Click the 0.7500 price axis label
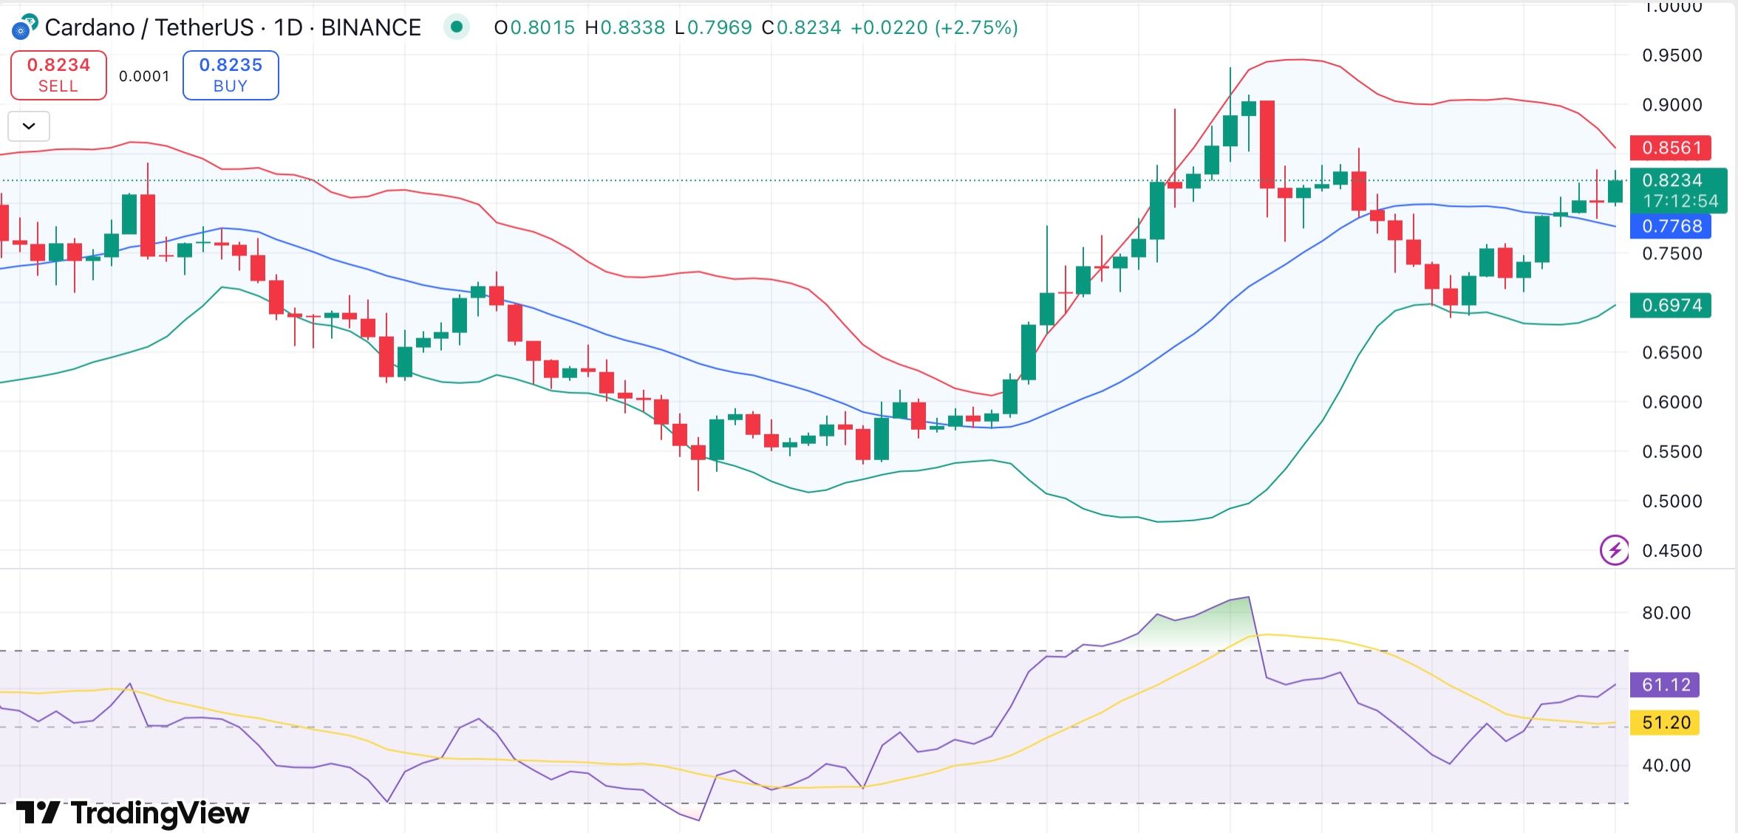The width and height of the screenshot is (1738, 833). (x=1671, y=253)
